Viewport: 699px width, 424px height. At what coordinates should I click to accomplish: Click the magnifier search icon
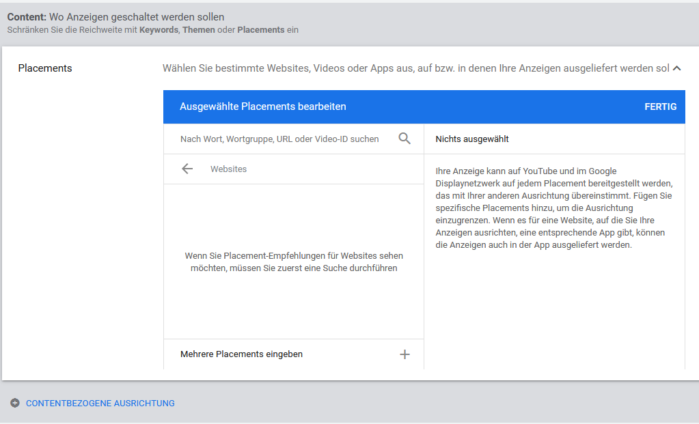[405, 139]
